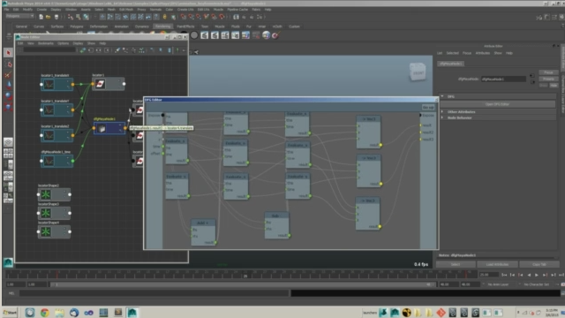Open the Bookmarks menu in Node Editor
The image size is (565, 318).
pyautogui.click(x=45, y=43)
